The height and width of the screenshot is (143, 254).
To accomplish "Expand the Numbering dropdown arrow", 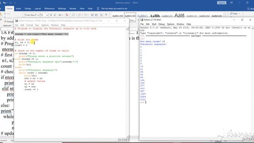I will click(x=82, y=15).
